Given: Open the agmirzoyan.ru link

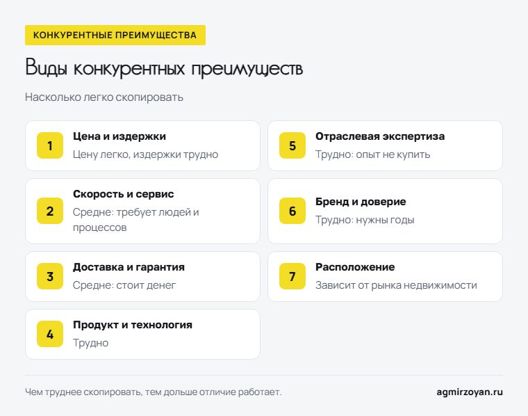Looking at the screenshot, I should 470,392.
